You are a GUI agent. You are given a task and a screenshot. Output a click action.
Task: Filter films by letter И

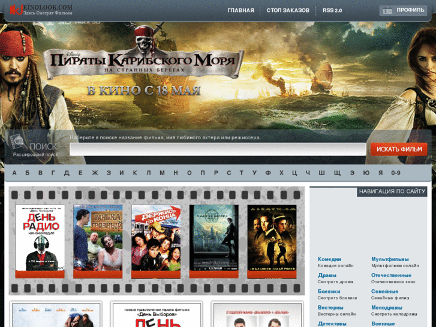tap(122, 173)
